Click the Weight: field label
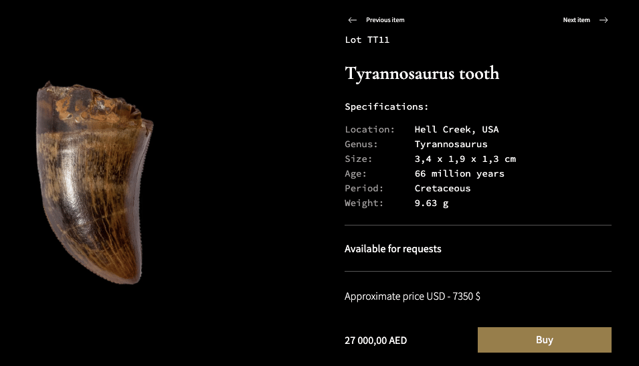The height and width of the screenshot is (366, 639). [x=364, y=203]
